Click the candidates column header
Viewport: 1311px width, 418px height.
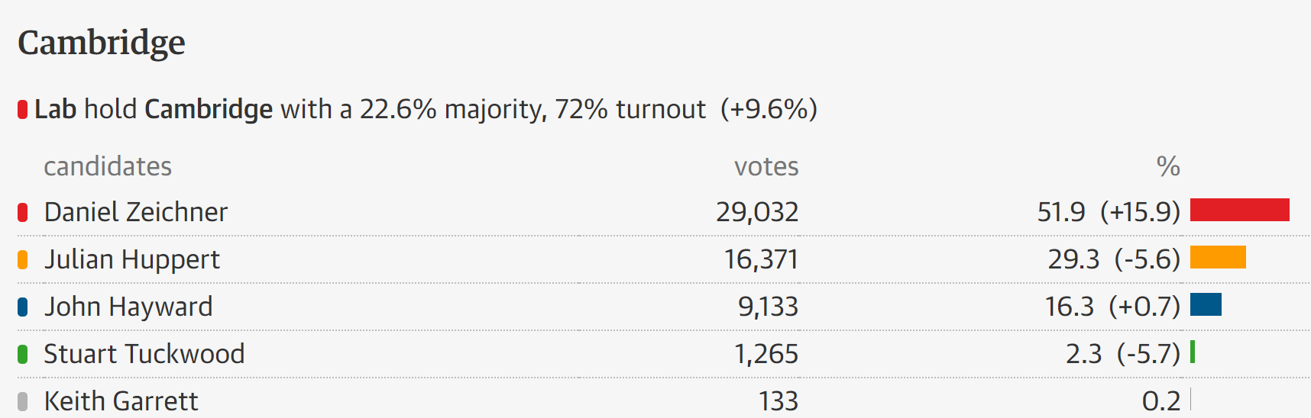[x=108, y=166]
